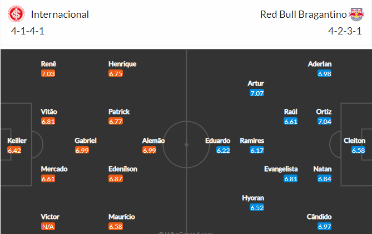Screen dimensions: 372x234
Task: Click Henrique's 6.75 rating badge
Action: (116, 73)
